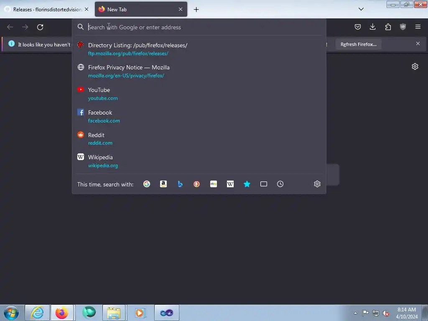Open the Facebook suggestion
This screenshot has height=321, width=428.
pyautogui.click(x=199, y=116)
